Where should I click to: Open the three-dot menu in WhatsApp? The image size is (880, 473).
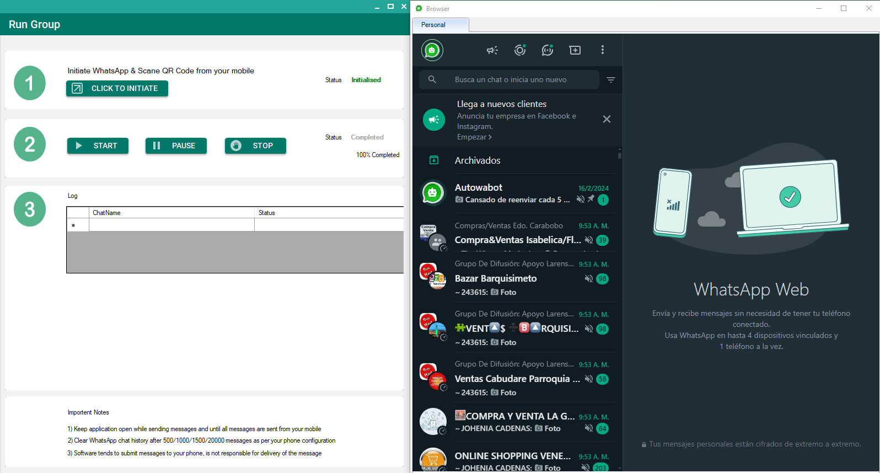click(x=602, y=50)
